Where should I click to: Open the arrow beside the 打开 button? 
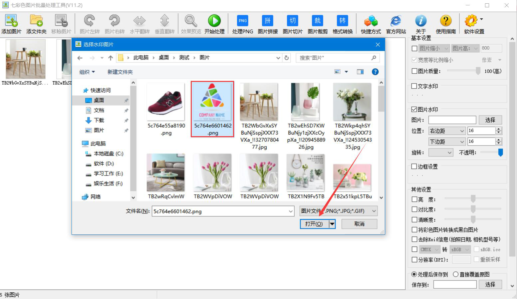(x=332, y=224)
